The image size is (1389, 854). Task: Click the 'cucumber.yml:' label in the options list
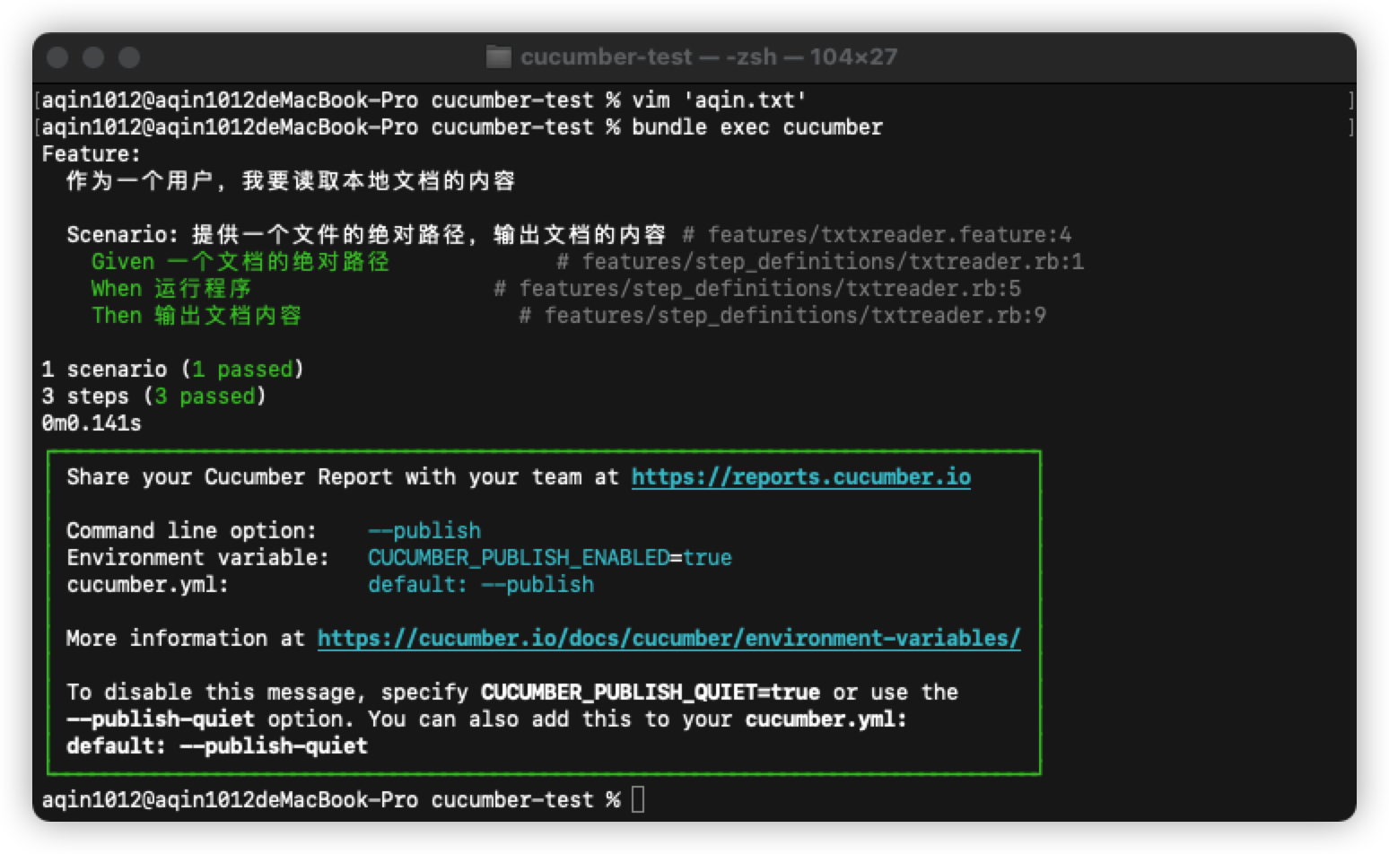(148, 585)
